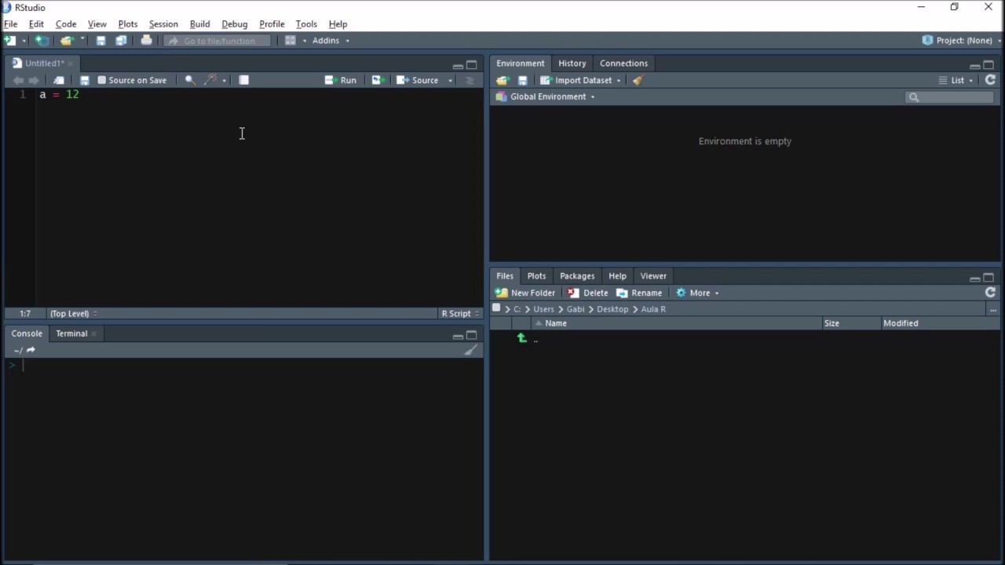Show the script in a new window
This screenshot has height=565, width=1005.
point(59,80)
